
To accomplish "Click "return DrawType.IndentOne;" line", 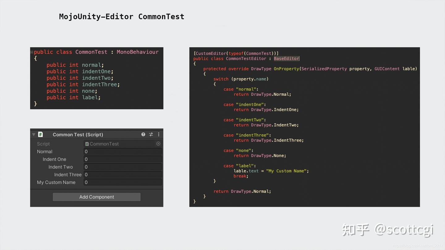I will [x=266, y=110].
